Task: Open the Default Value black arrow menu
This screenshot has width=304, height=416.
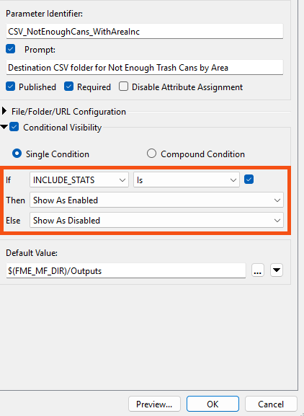Action: 277,270
